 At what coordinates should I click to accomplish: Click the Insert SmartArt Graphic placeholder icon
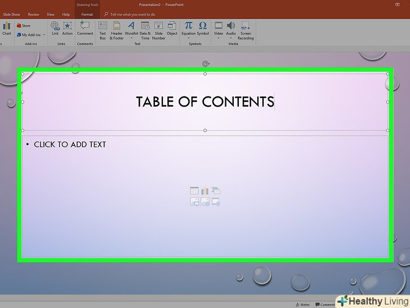tap(216, 191)
